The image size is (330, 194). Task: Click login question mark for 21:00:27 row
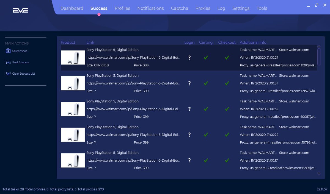point(189,58)
